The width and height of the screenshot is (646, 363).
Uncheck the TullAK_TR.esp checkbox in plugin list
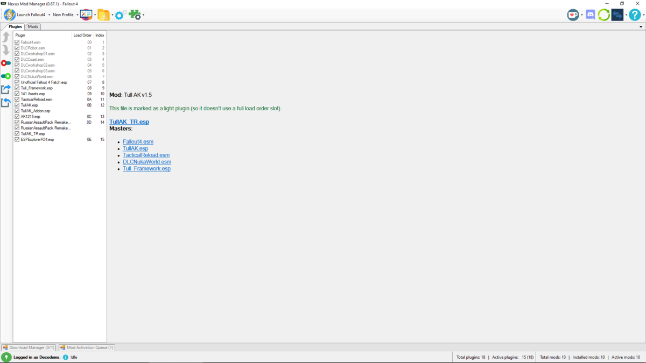click(17, 134)
